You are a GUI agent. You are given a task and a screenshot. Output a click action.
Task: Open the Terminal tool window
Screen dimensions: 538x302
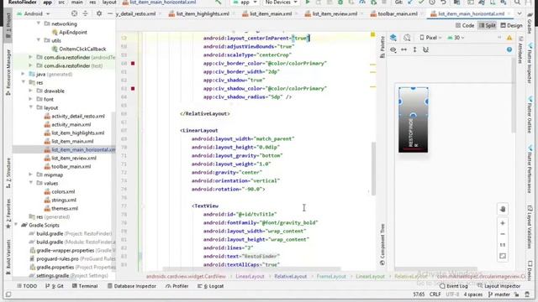85,286
